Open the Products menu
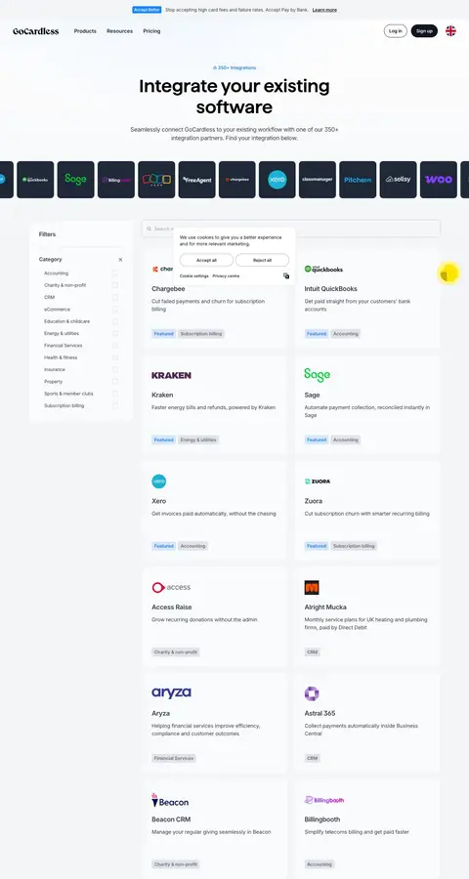This screenshot has width=469, height=879. (x=85, y=31)
